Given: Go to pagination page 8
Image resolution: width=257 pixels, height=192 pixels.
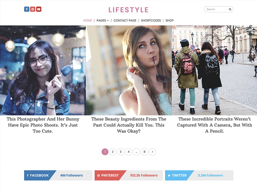Looking at the screenshot, I should point(144,152).
